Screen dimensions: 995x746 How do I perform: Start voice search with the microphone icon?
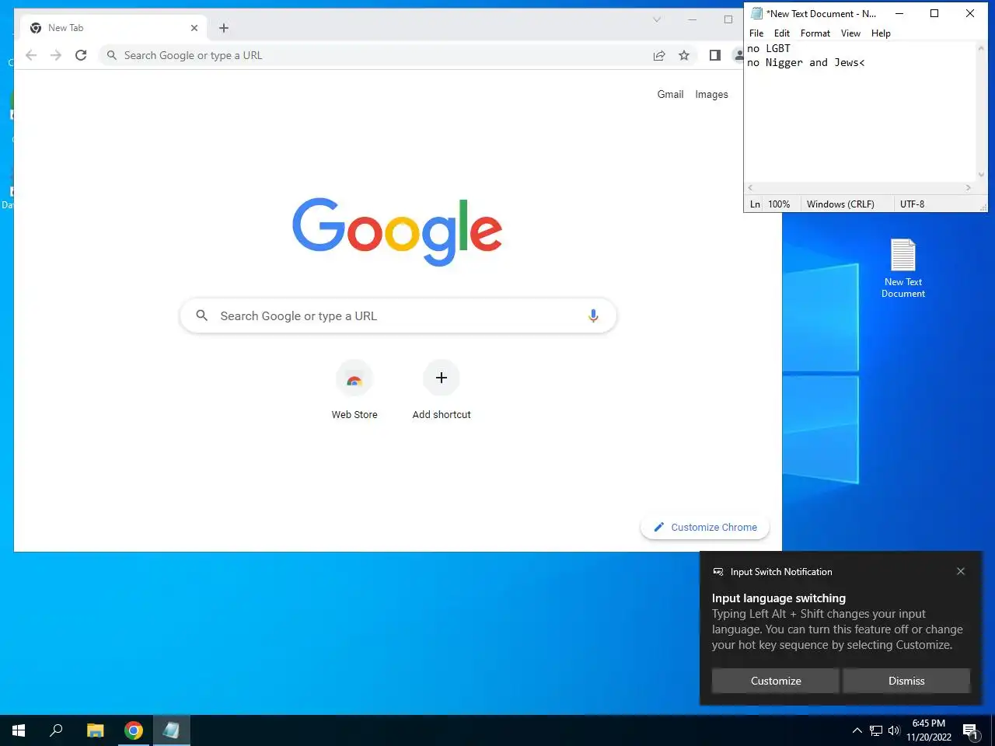(593, 315)
